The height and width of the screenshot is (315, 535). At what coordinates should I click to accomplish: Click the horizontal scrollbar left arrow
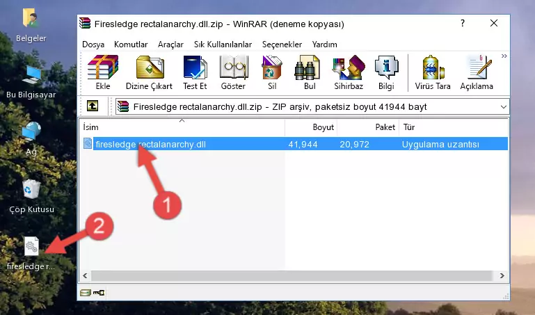pos(85,275)
